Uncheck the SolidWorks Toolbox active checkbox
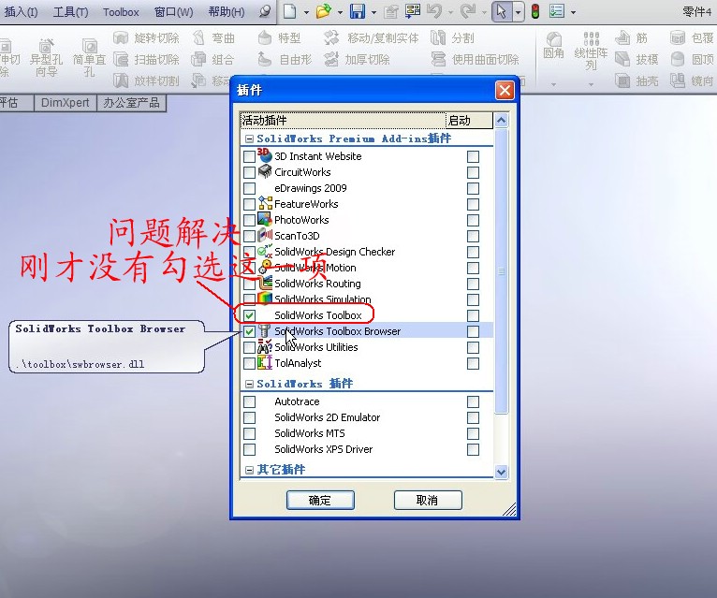This screenshot has width=717, height=598. (249, 315)
